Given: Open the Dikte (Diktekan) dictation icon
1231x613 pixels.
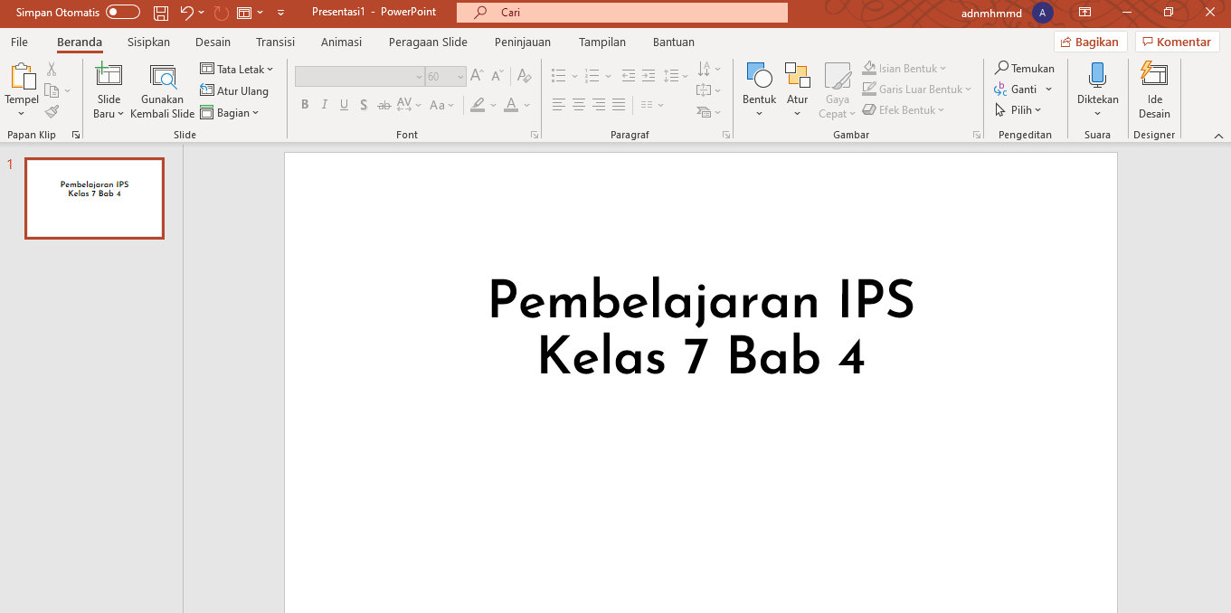Looking at the screenshot, I should pos(1097,81).
